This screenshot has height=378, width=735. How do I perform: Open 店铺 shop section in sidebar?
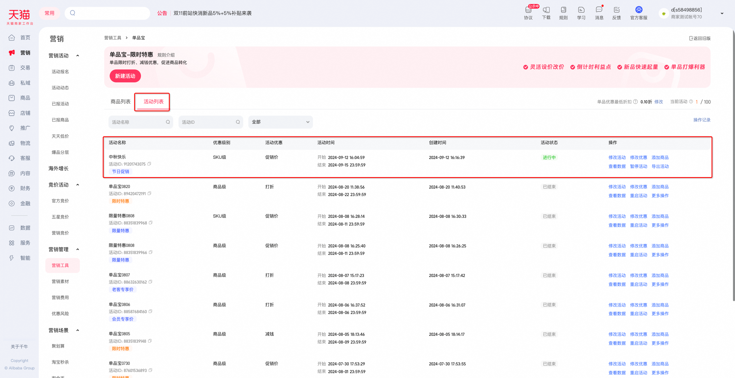(x=20, y=113)
